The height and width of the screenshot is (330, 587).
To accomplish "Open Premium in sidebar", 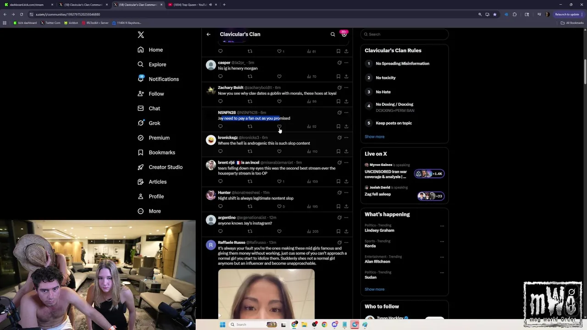I will pyautogui.click(x=153, y=137).
